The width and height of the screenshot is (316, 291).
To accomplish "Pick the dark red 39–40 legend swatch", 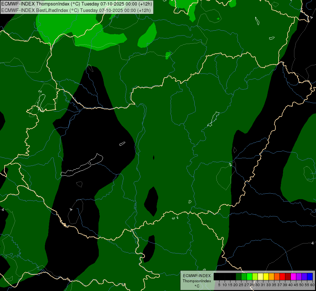I will coord(288,276).
